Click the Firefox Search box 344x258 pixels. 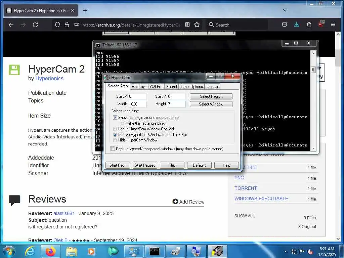(236, 25)
